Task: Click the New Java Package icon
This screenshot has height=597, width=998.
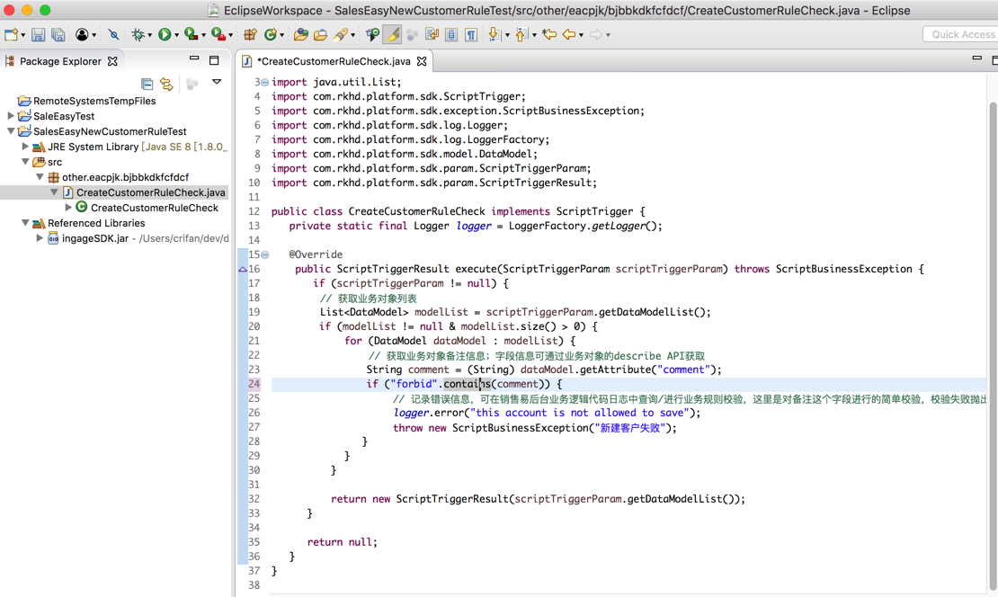Action: [250, 35]
